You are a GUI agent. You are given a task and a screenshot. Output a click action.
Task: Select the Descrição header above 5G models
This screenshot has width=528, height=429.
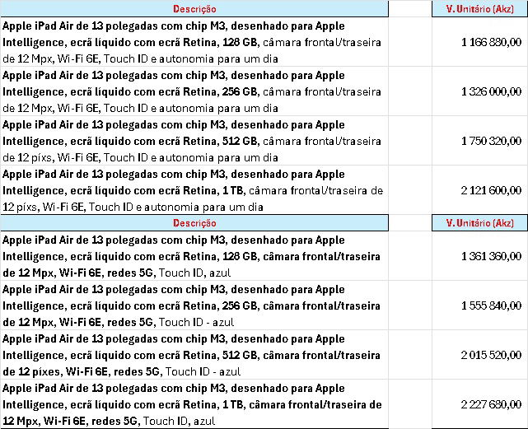(194, 223)
